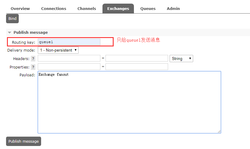250x149 pixels.
Task: Switch to the Connections tab
Action: (54, 8)
